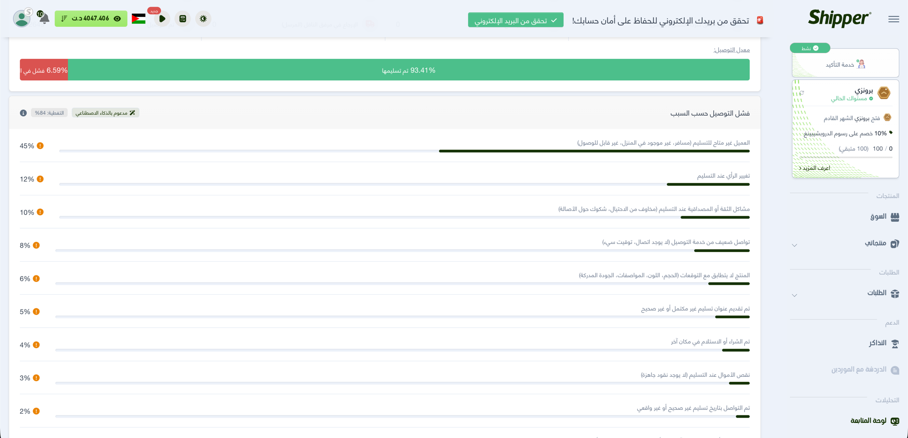
Task: Open the calculator tool in top toolbar
Action: point(183,19)
